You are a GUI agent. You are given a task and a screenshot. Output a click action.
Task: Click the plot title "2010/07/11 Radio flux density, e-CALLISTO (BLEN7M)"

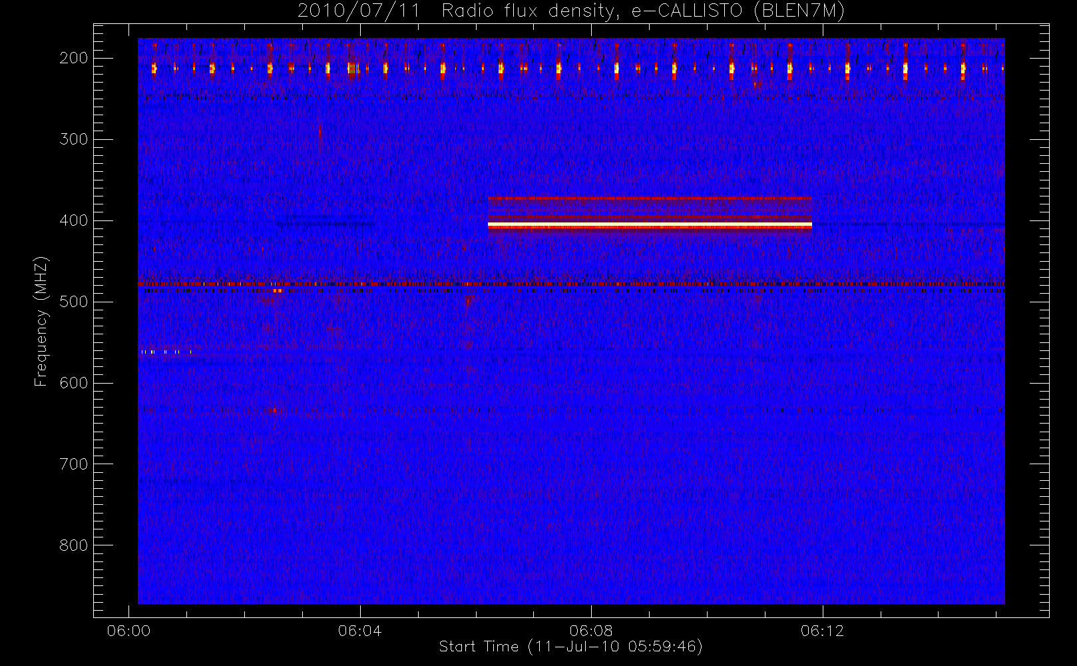[570, 11]
